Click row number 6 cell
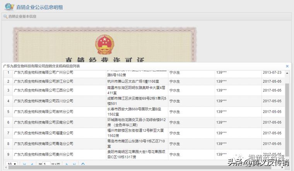The width and height of the screenshot is (294, 171). [x=8, y=122]
